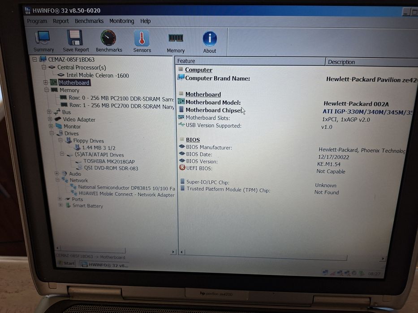
Task: Click the BIOS Version row
Action: [260, 162]
